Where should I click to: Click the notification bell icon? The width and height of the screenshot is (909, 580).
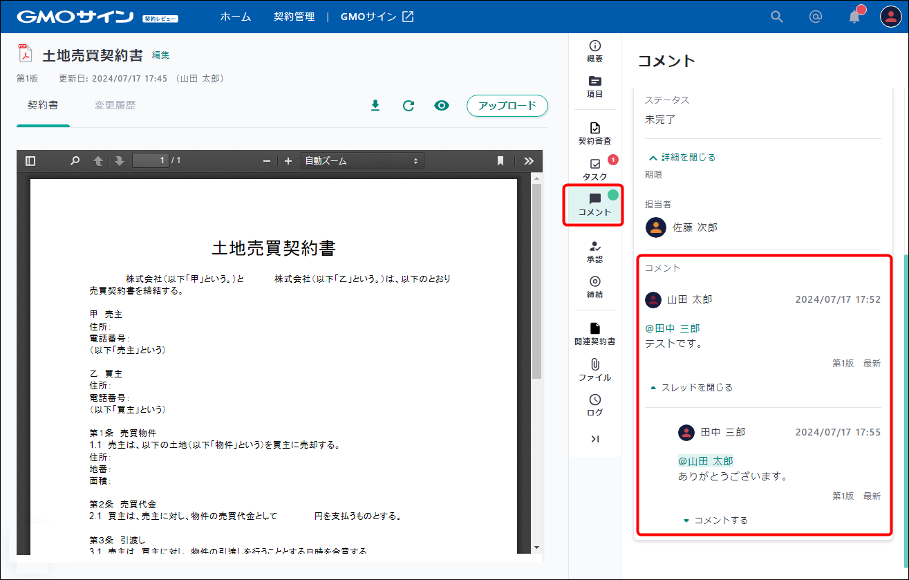(x=854, y=17)
